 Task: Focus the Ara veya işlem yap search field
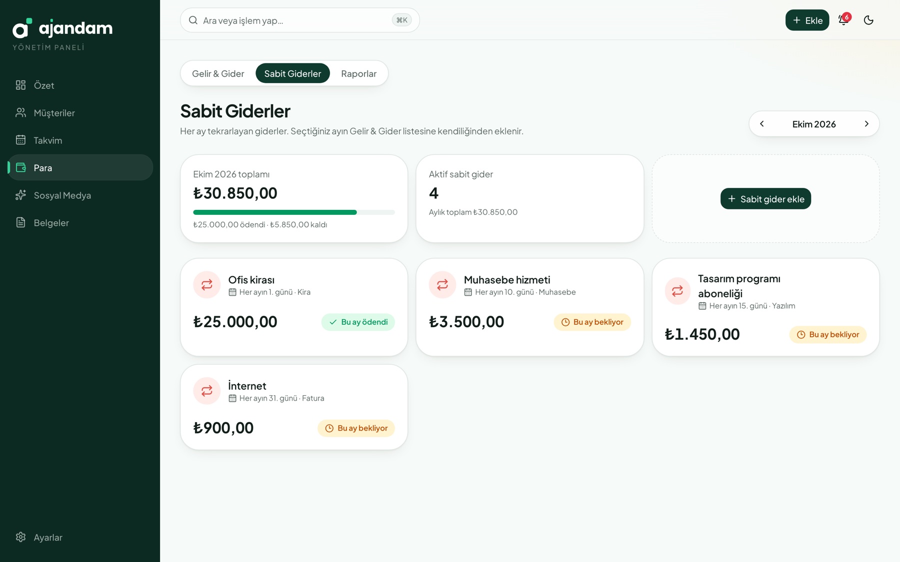[x=299, y=20]
